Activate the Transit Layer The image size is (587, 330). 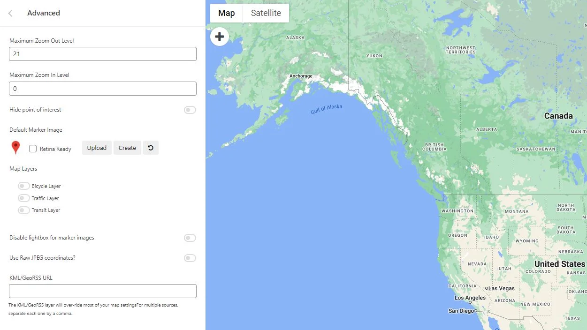[23, 210]
